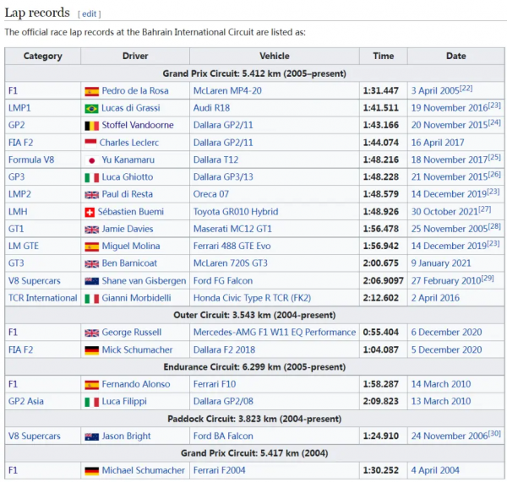Viewport: 507px width, 482px height.
Task: Click the British flag beside George Russell
Action: [91, 333]
